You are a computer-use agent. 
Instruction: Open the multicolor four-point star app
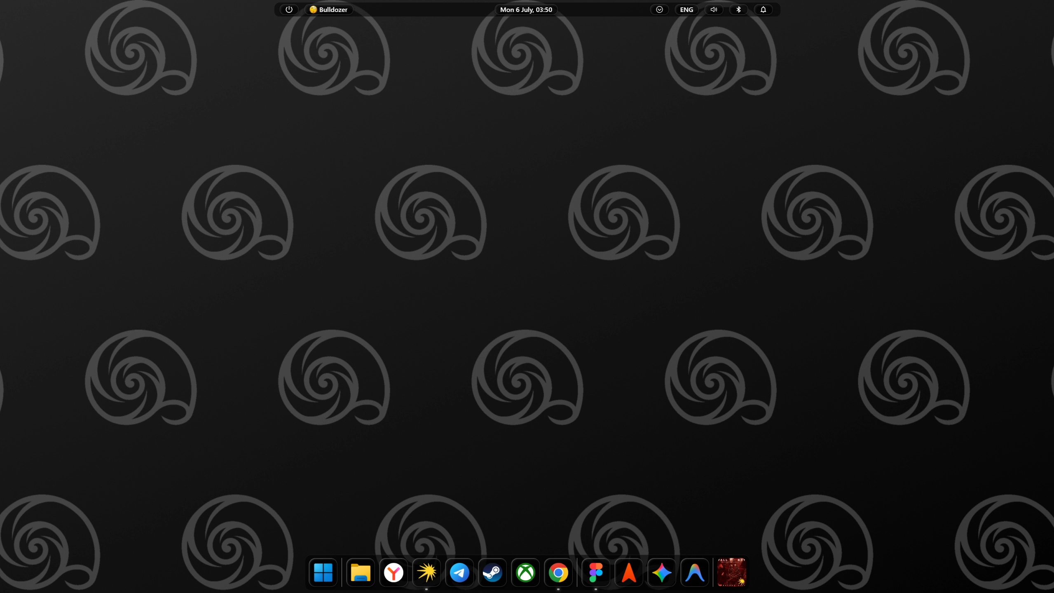pos(662,572)
